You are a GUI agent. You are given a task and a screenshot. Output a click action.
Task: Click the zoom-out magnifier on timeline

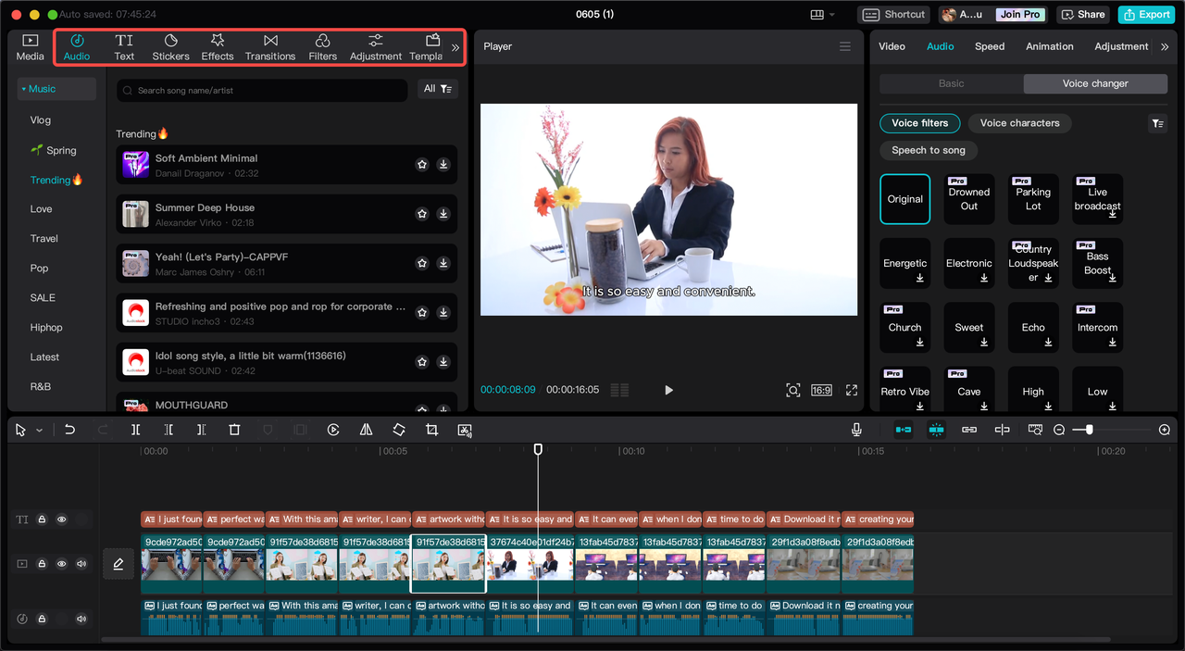pyautogui.click(x=1059, y=430)
